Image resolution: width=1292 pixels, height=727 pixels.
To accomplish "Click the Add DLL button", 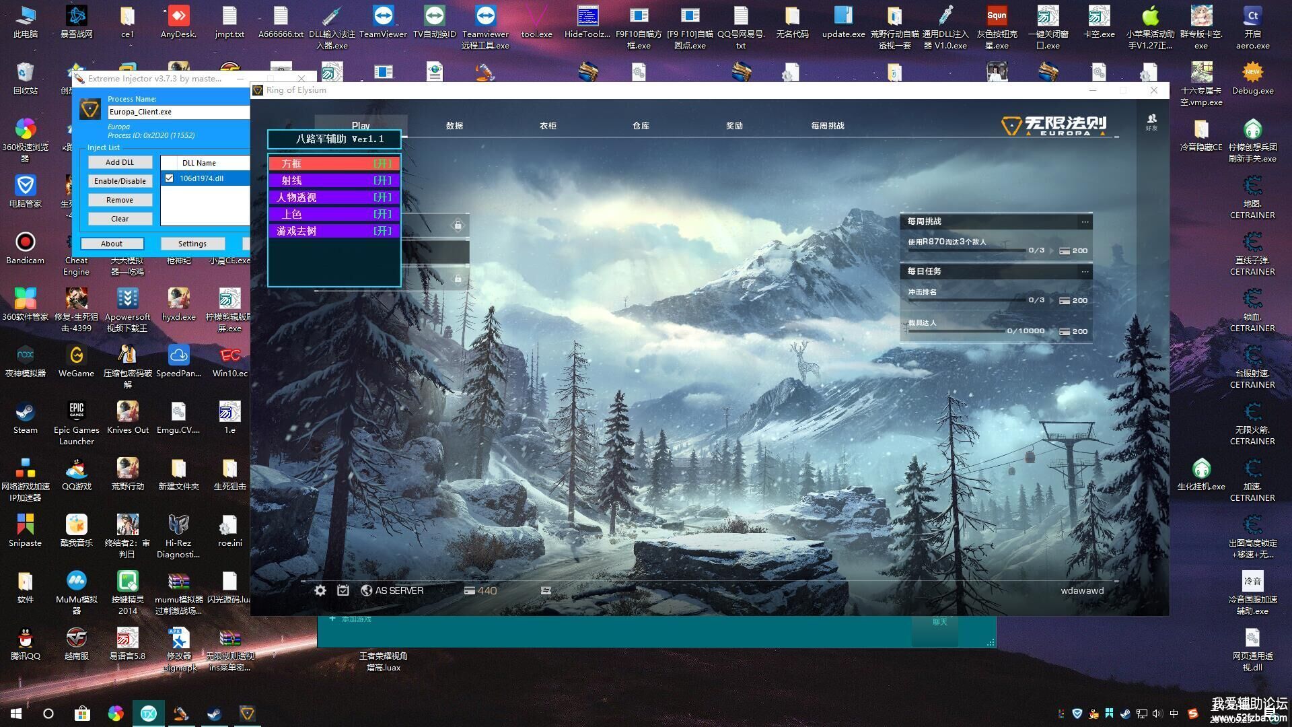I will (120, 162).
